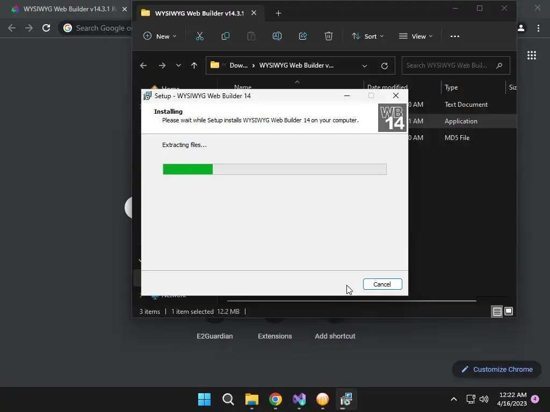This screenshot has height=412, width=550.
Task: Click the Delete trash icon in File Explorer
Action: [329, 36]
